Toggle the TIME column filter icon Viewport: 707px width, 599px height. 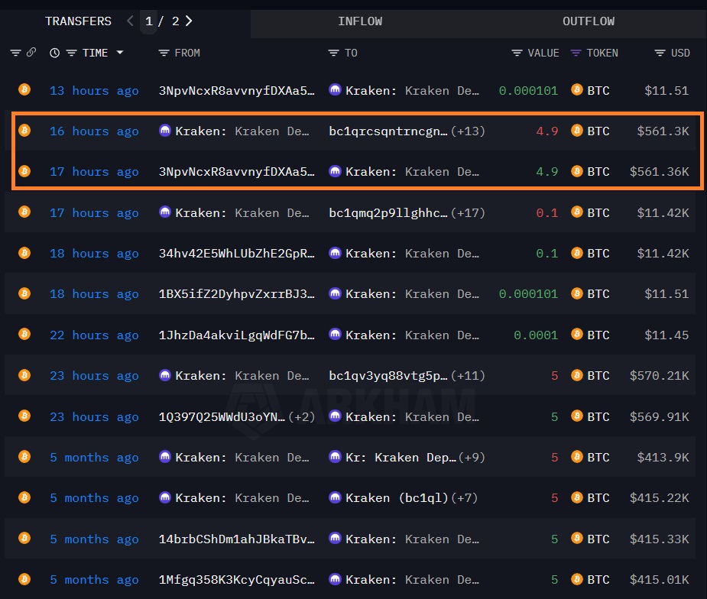73,53
